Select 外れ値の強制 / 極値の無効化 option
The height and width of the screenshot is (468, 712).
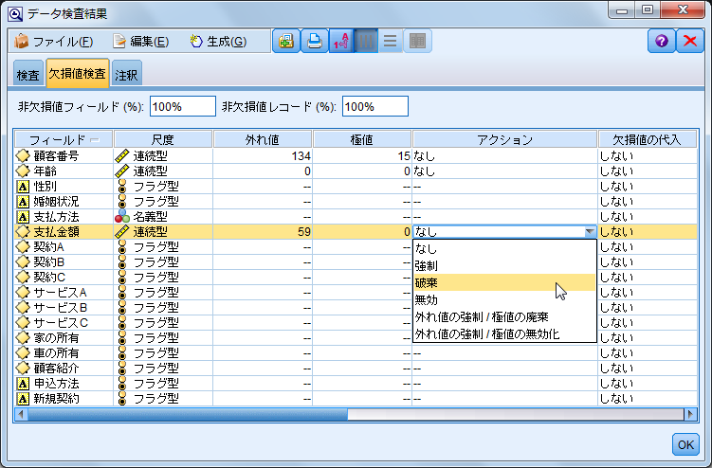[x=504, y=334]
